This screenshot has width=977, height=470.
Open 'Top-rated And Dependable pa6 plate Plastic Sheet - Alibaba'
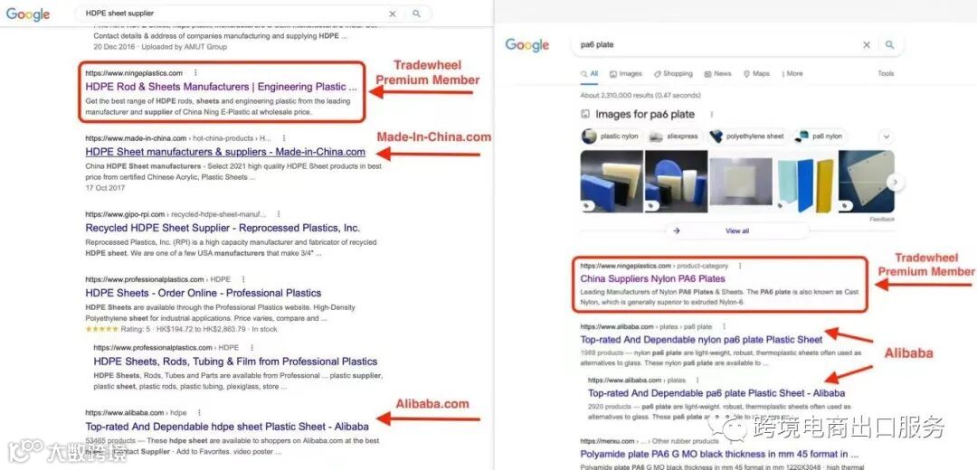[716, 393]
